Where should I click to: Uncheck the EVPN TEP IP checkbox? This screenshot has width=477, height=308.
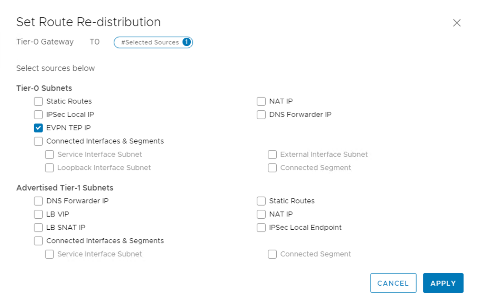click(38, 128)
